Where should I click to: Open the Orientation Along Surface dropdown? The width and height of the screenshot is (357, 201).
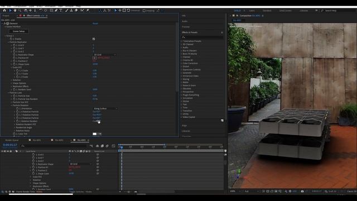coord(105,108)
